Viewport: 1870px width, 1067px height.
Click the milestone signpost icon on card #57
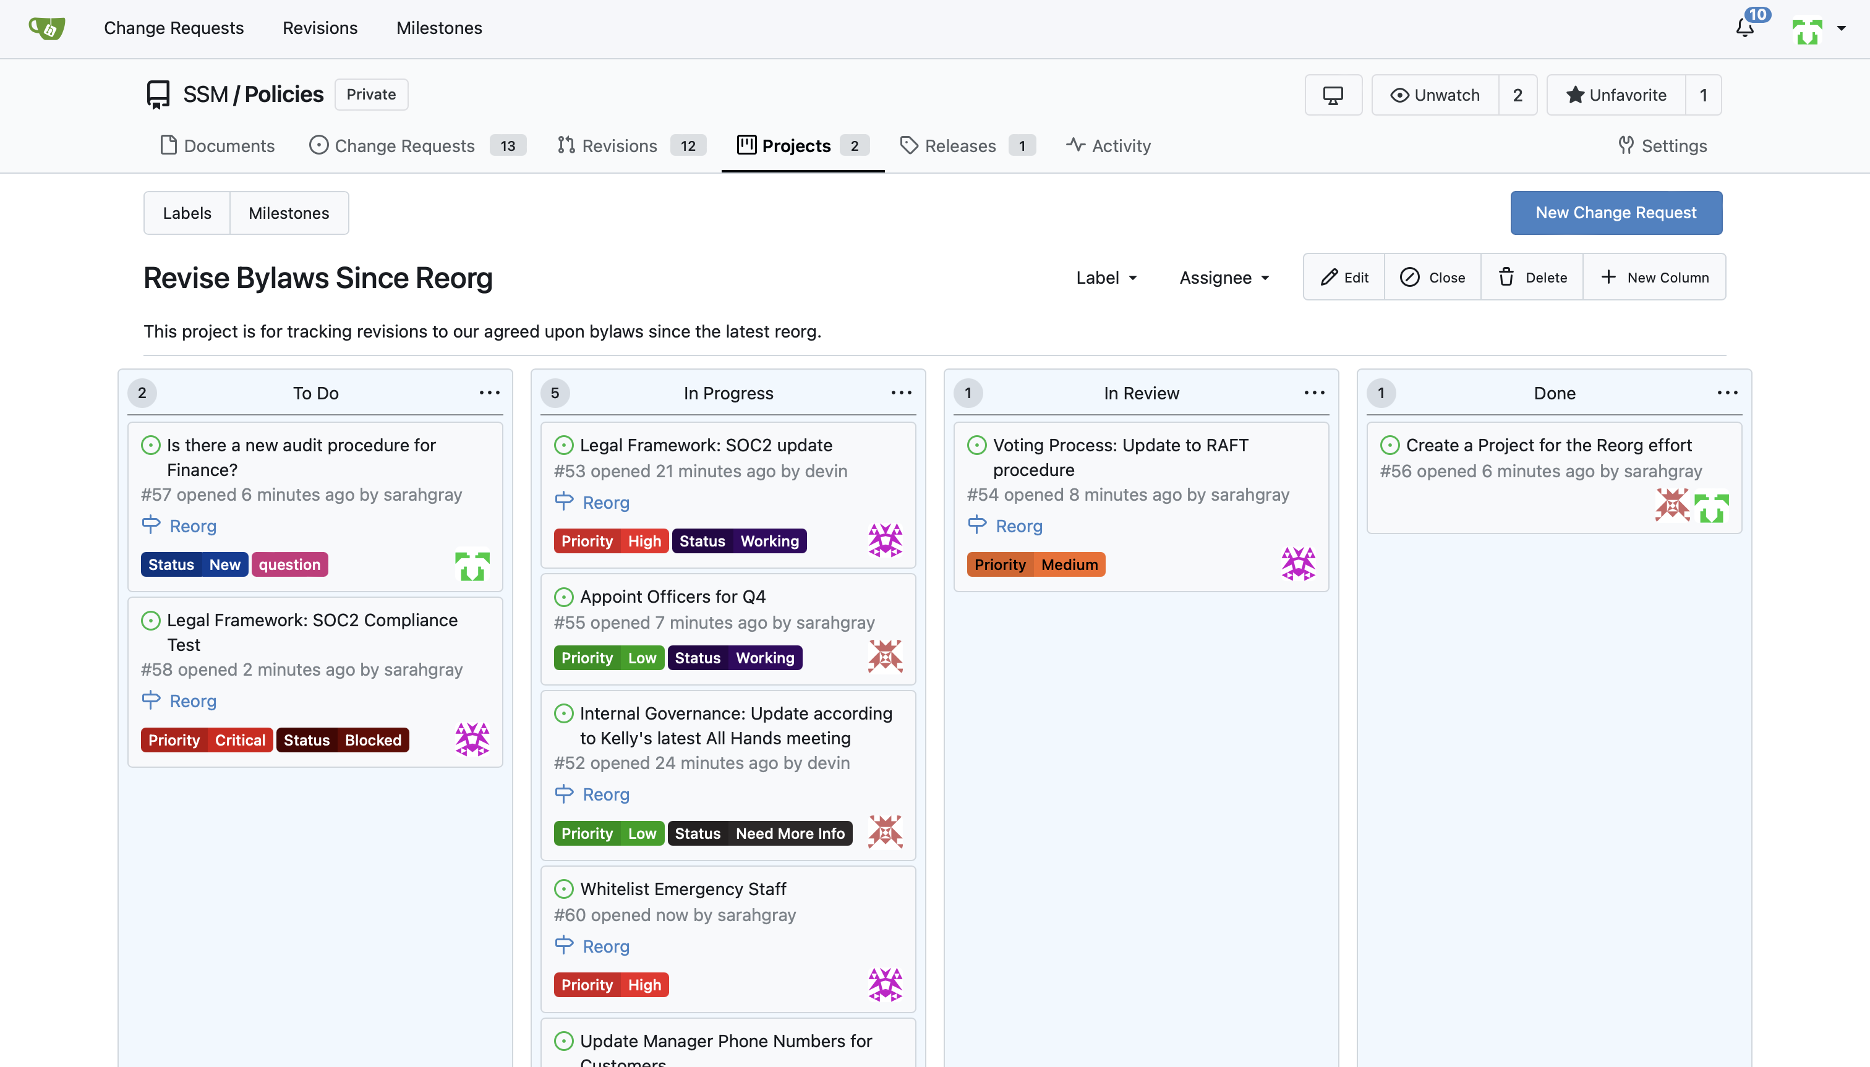pyautogui.click(x=151, y=525)
